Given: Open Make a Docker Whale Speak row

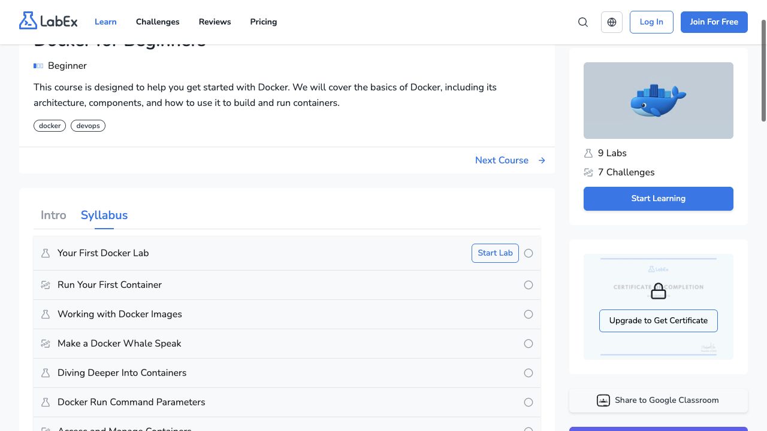Looking at the screenshot, I should coord(287,344).
